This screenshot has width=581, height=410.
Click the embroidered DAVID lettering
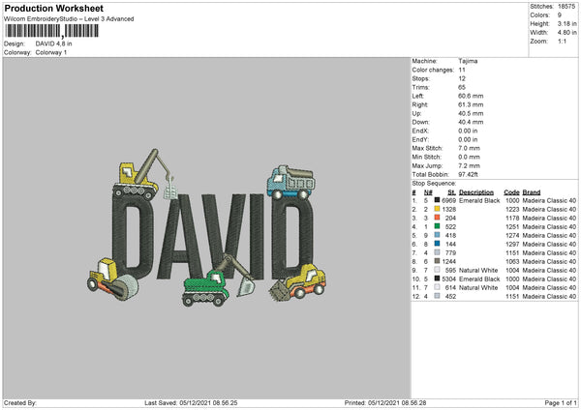[213, 237]
